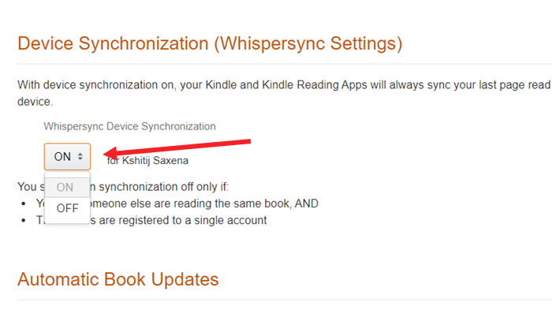
Task: Click the 'With device synchronization on' paragraph
Action: point(284,93)
